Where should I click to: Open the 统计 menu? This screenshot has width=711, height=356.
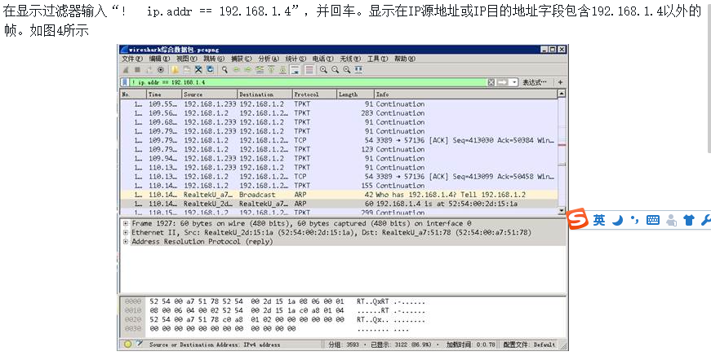(x=296, y=59)
